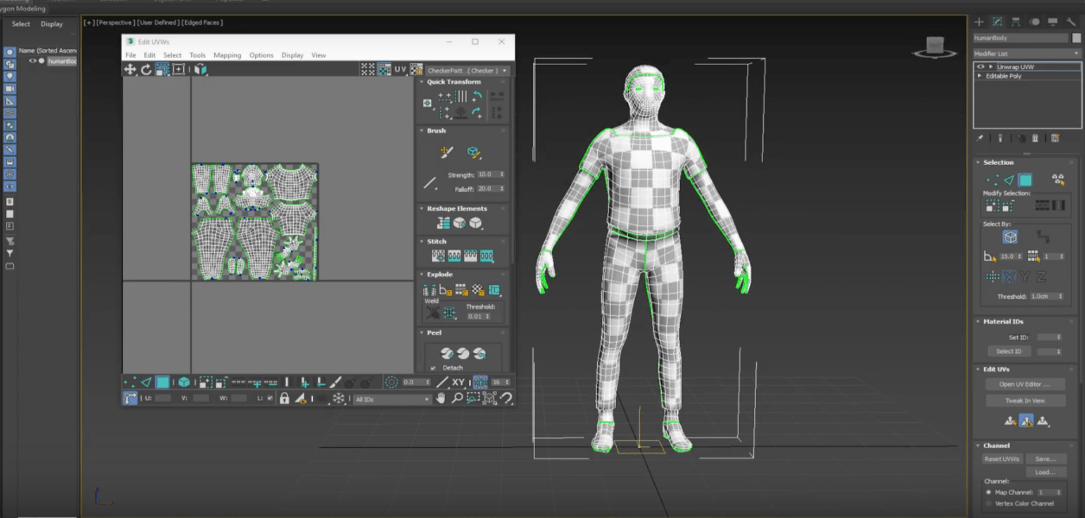
Task: Select the Move tool in Edit UVWs toolbar
Action: (130, 70)
